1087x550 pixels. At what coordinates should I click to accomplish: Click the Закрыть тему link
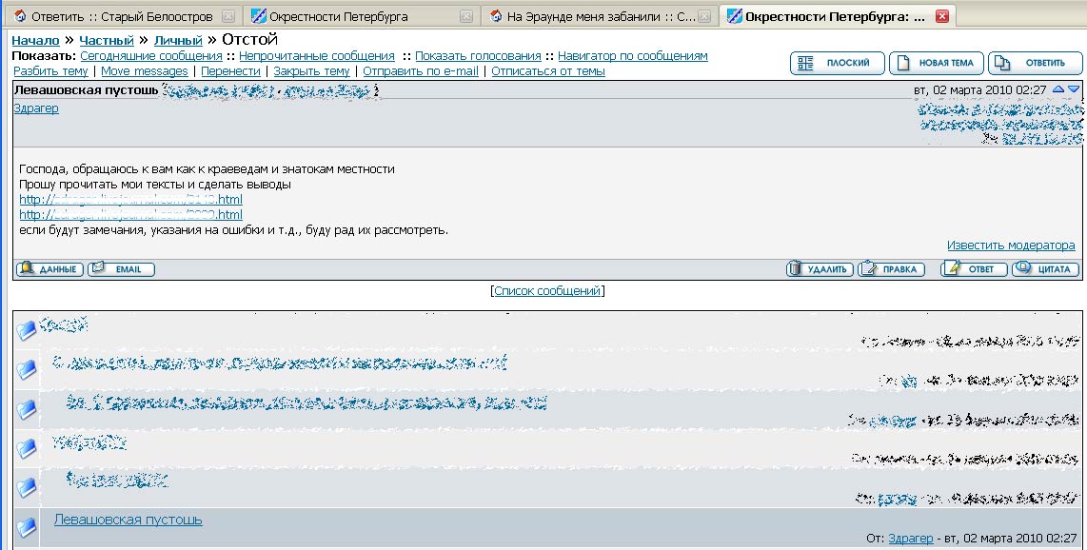[311, 71]
